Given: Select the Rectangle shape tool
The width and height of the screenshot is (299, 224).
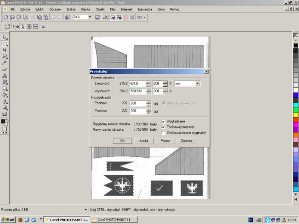Looking at the screenshot, I should coord(5,88).
